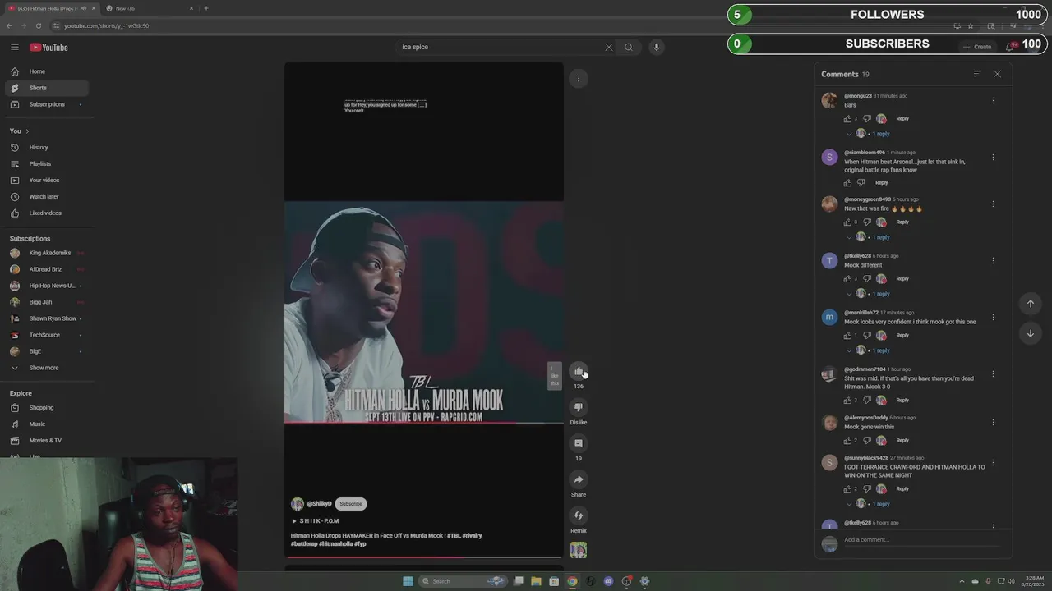Go to next Short with down arrow
The image size is (1052, 591).
pos(1031,333)
